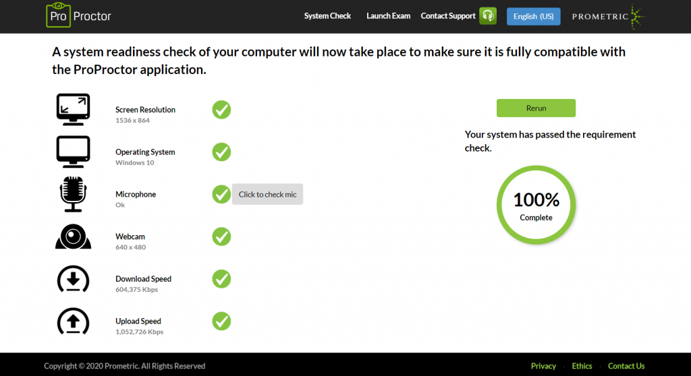This screenshot has width=691, height=376.
Task: Click the Webcam icon
Action: pyautogui.click(x=73, y=237)
